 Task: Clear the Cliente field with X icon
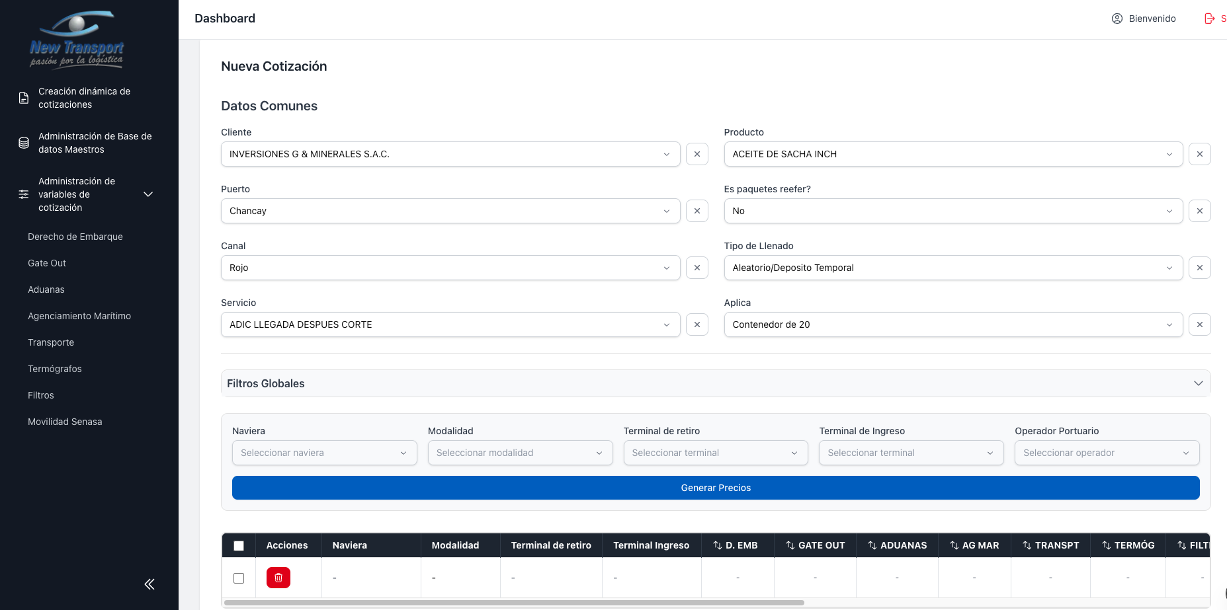[697, 154]
